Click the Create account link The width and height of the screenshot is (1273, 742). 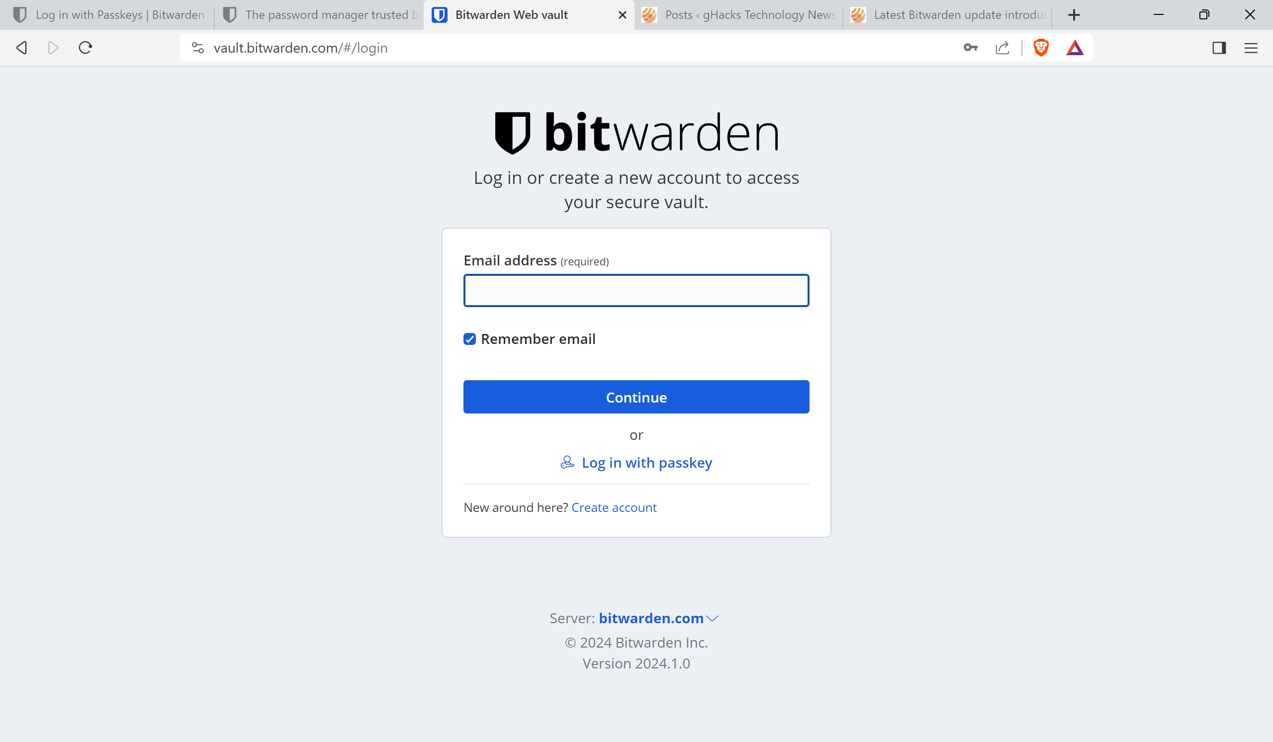point(614,507)
